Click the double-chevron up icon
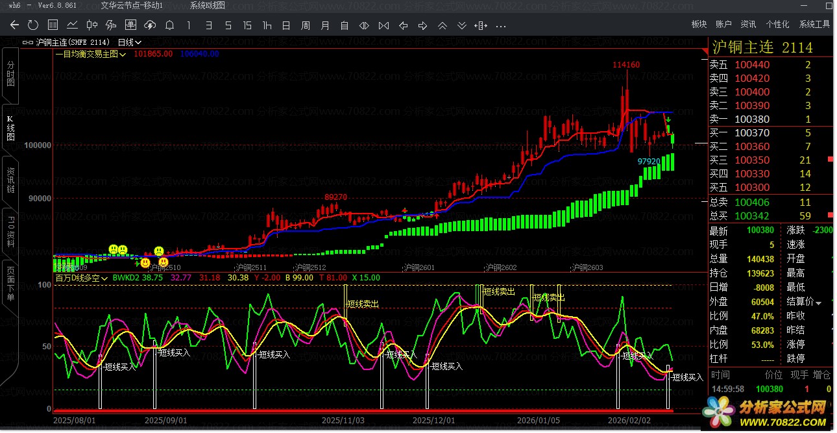Screen dimensions: 837x433 coord(442,25)
